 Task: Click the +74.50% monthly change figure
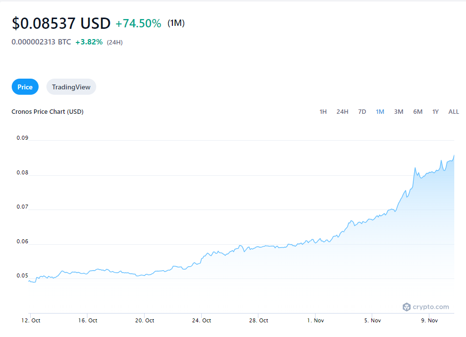click(138, 23)
